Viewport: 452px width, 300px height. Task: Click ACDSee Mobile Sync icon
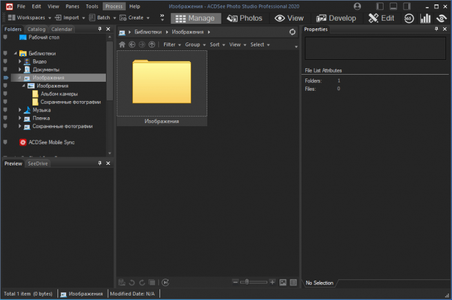pyautogui.click(x=23, y=142)
